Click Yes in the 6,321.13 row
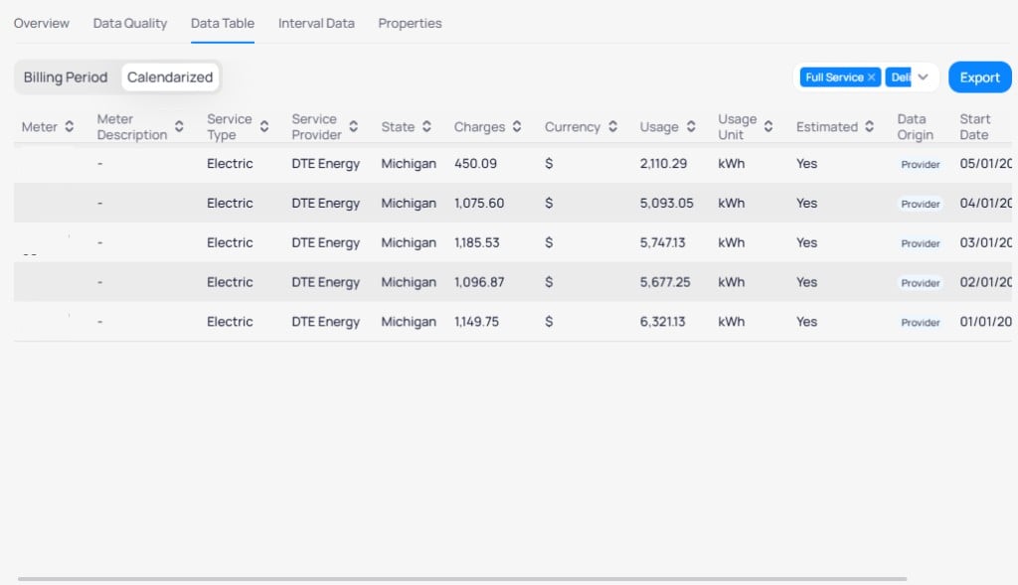 tap(806, 322)
